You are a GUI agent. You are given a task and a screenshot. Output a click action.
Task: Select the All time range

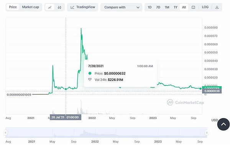(x=184, y=7)
